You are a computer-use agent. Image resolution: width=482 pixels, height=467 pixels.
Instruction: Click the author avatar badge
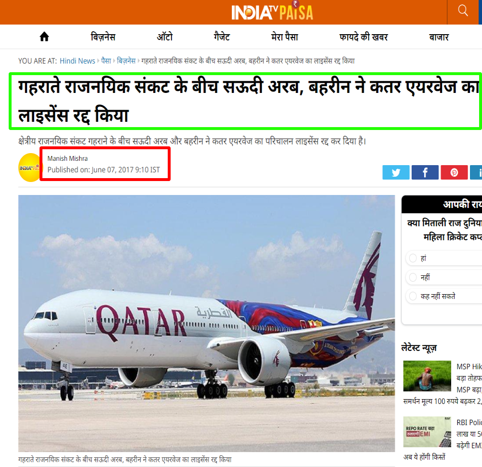point(29,168)
